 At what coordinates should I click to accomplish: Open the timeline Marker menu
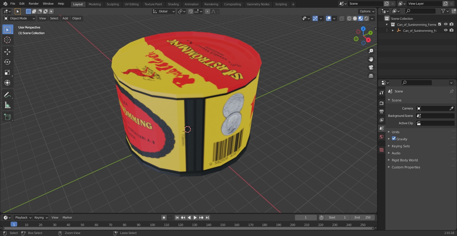point(67,218)
